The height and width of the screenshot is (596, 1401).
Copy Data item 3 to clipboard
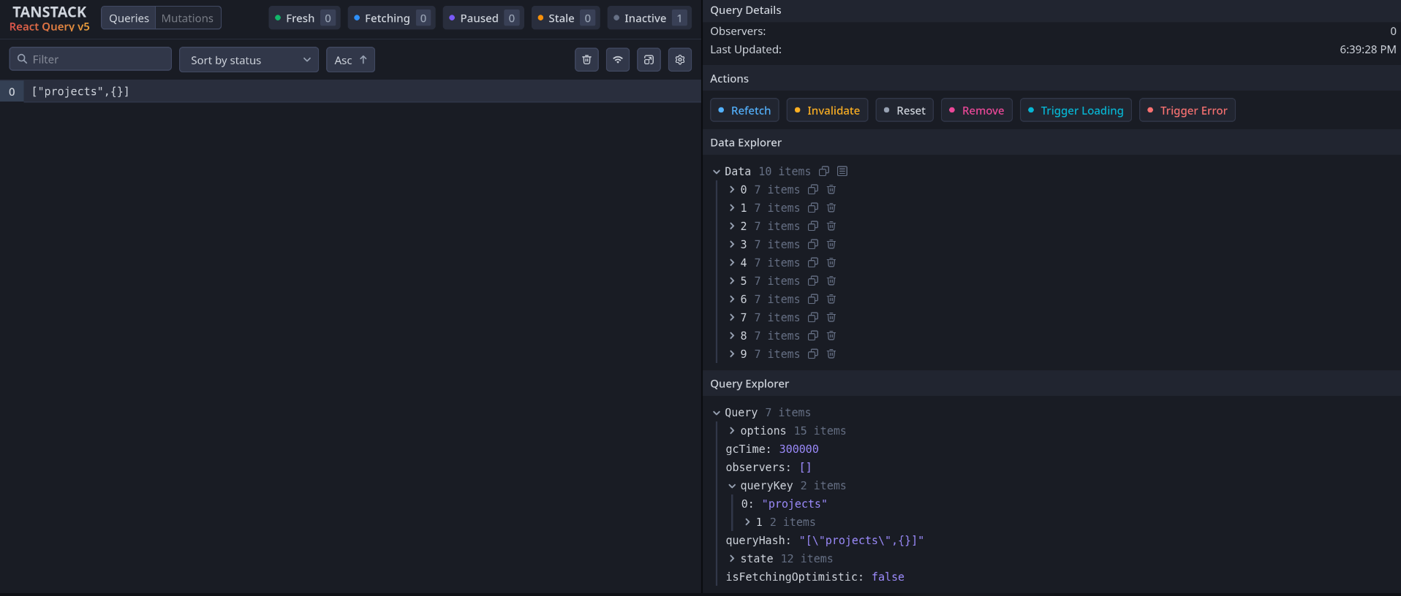813,244
